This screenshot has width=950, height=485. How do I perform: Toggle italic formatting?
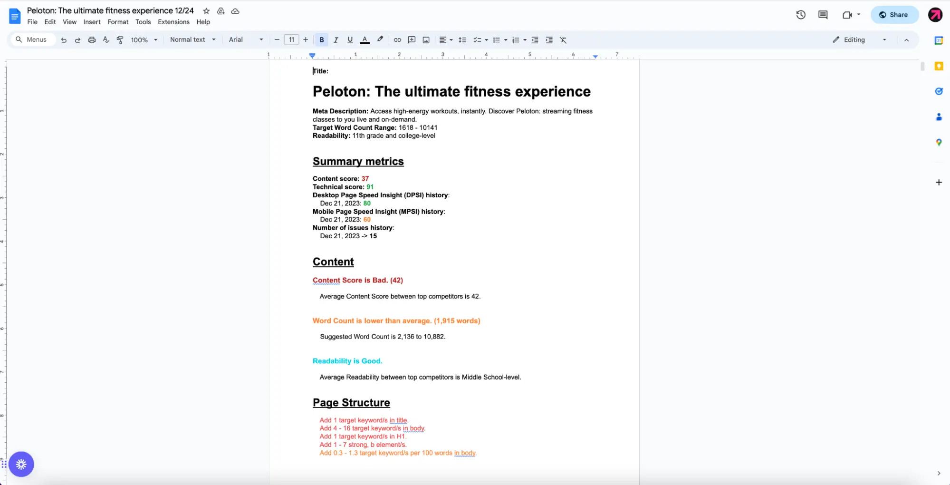[336, 40]
